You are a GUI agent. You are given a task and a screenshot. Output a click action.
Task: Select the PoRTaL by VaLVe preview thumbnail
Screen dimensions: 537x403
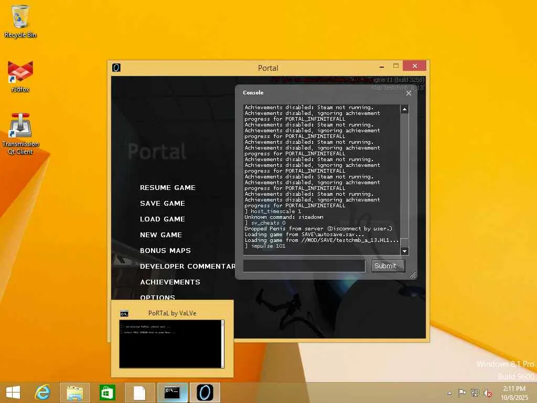[171, 344]
